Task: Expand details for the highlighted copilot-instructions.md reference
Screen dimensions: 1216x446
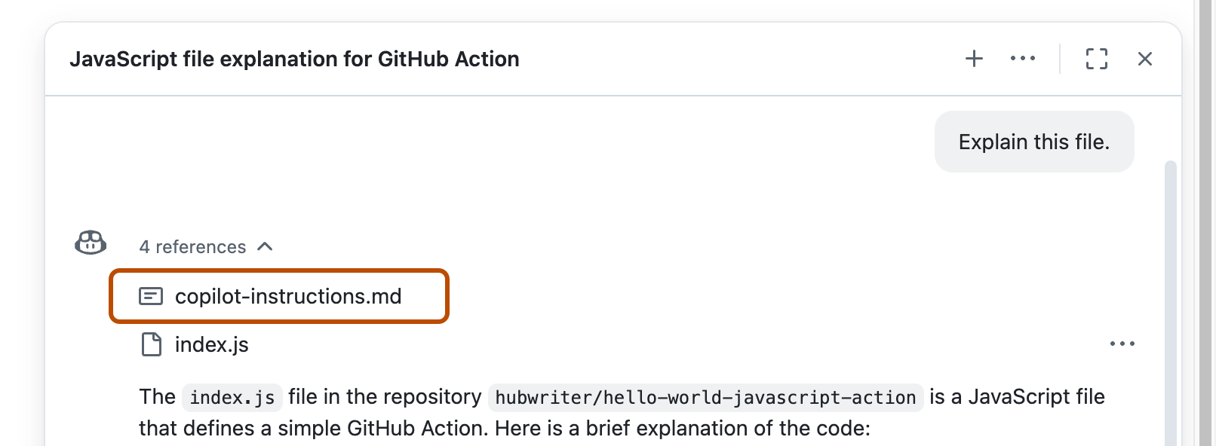Action: (x=289, y=296)
